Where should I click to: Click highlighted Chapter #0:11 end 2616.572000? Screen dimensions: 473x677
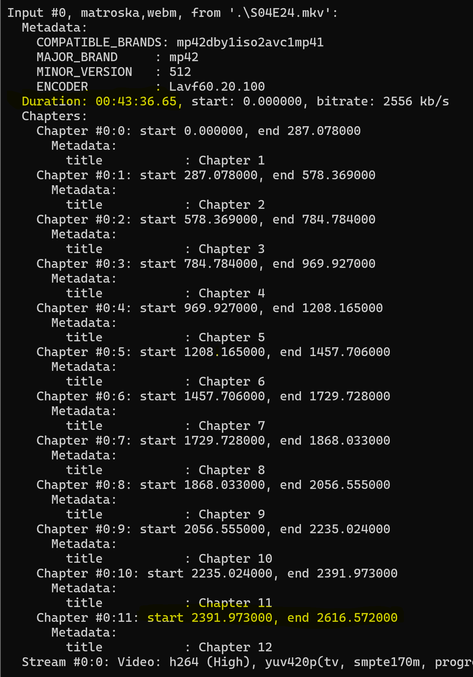pyautogui.click(x=342, y=618)
